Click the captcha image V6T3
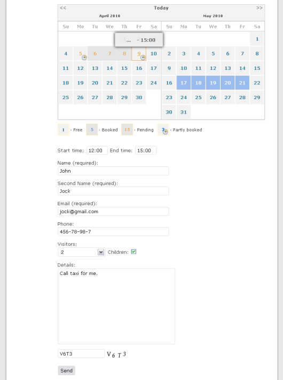 coord(116,354)
